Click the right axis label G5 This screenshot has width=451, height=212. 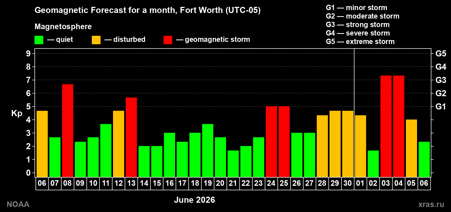coord(441,54)
